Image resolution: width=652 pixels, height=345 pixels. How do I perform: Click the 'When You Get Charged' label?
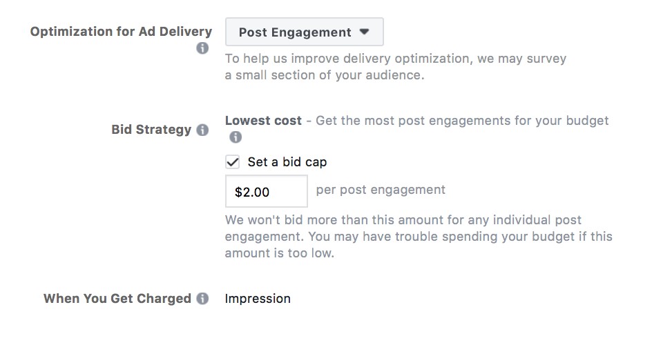[x=117, y=299]
